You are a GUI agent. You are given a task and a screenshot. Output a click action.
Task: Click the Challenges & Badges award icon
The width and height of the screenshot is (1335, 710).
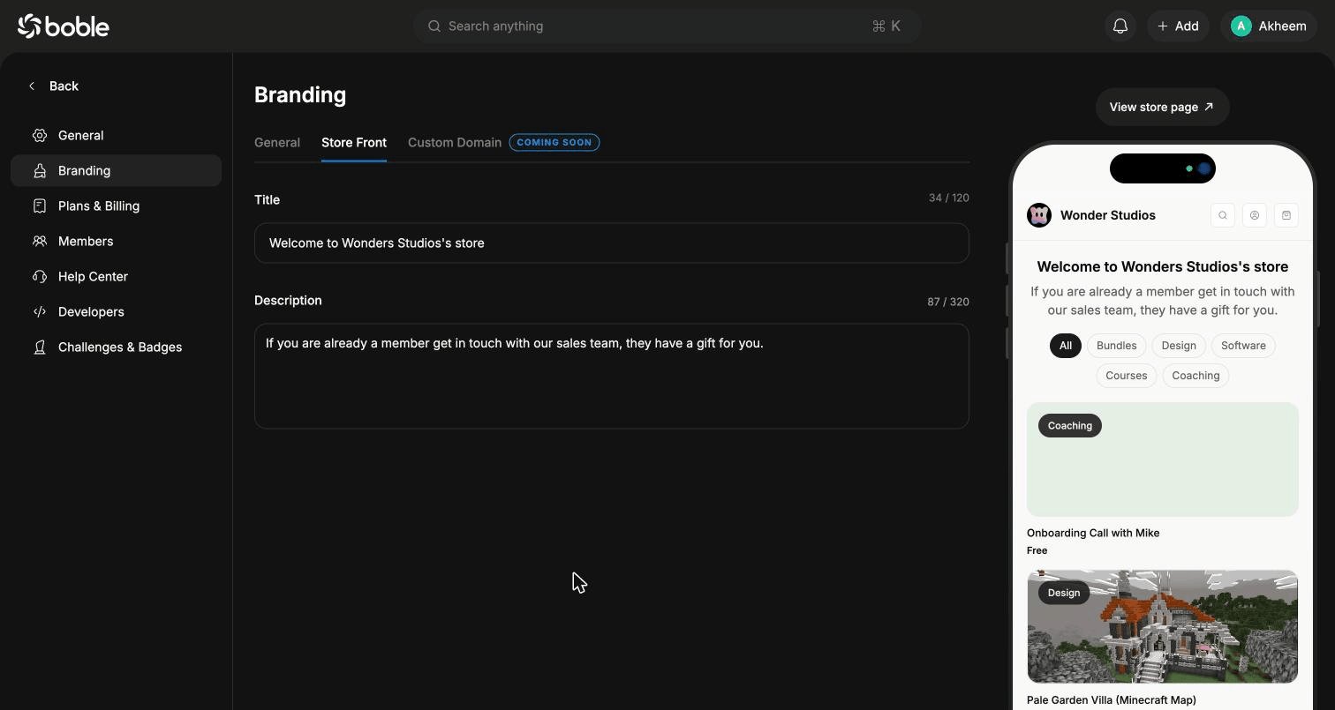(40, 347)
